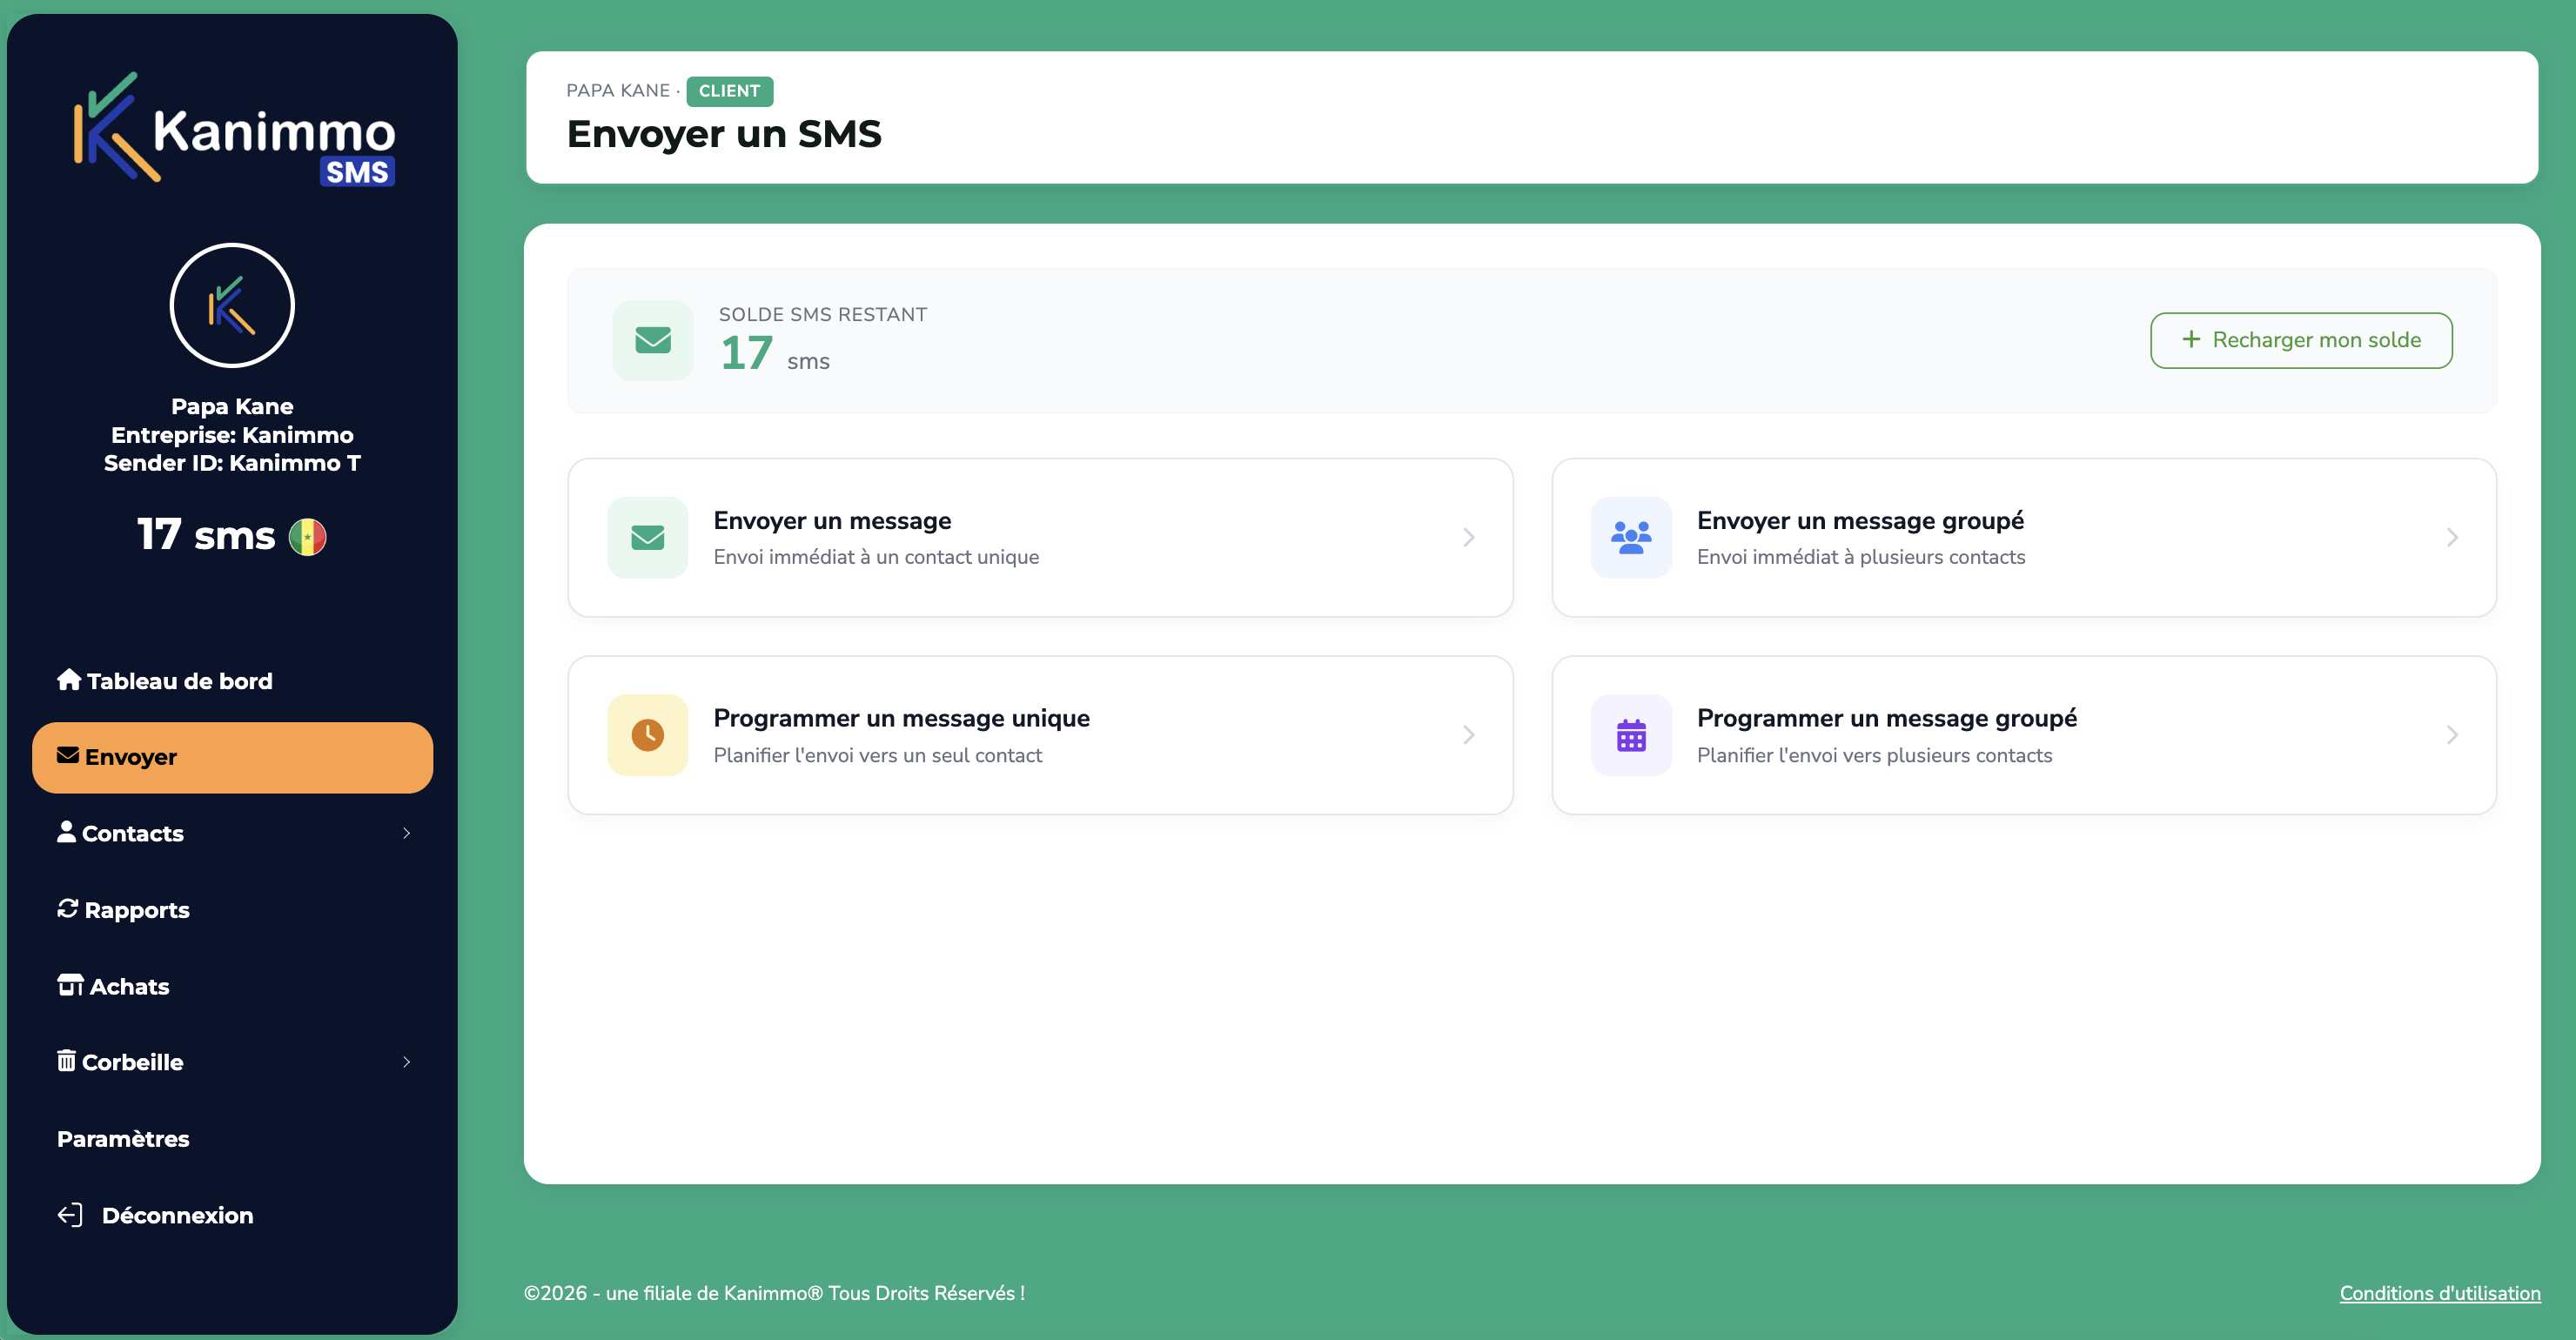Open the Envoyer un message card title
Screen dimensions: 2576x1340
pyautogui.click(x=832, y=521)
